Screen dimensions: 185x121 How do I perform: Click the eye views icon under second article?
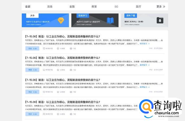[x=71, y=70]
